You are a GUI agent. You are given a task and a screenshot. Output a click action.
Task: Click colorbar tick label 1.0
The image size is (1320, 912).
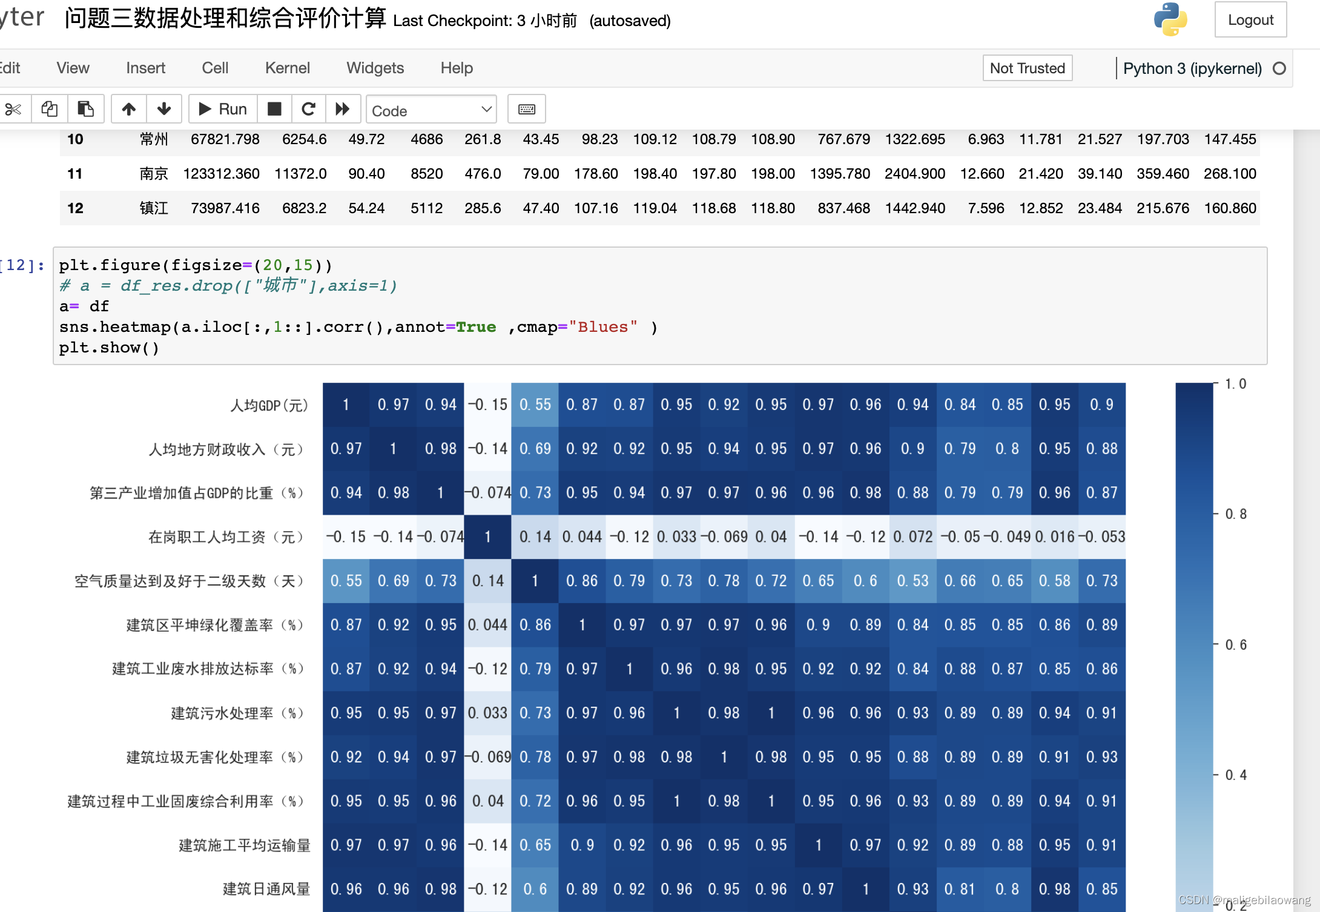1236,384
